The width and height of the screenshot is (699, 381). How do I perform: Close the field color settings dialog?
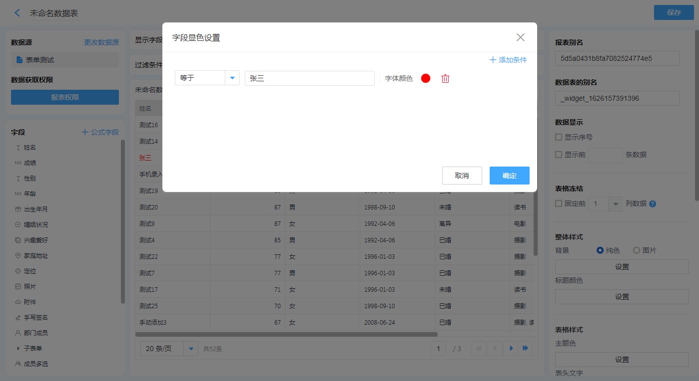tap(520, 37)
